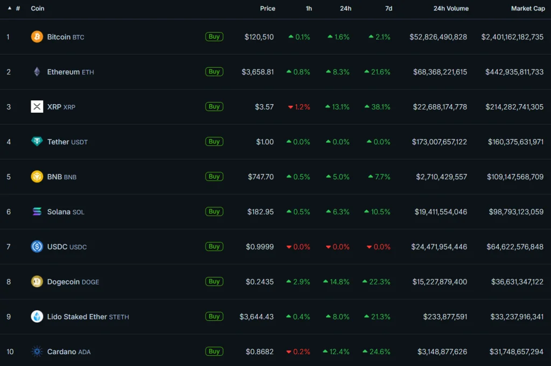
Task: Click BNB 24h change 5.0%
Action: coord(338,177)
